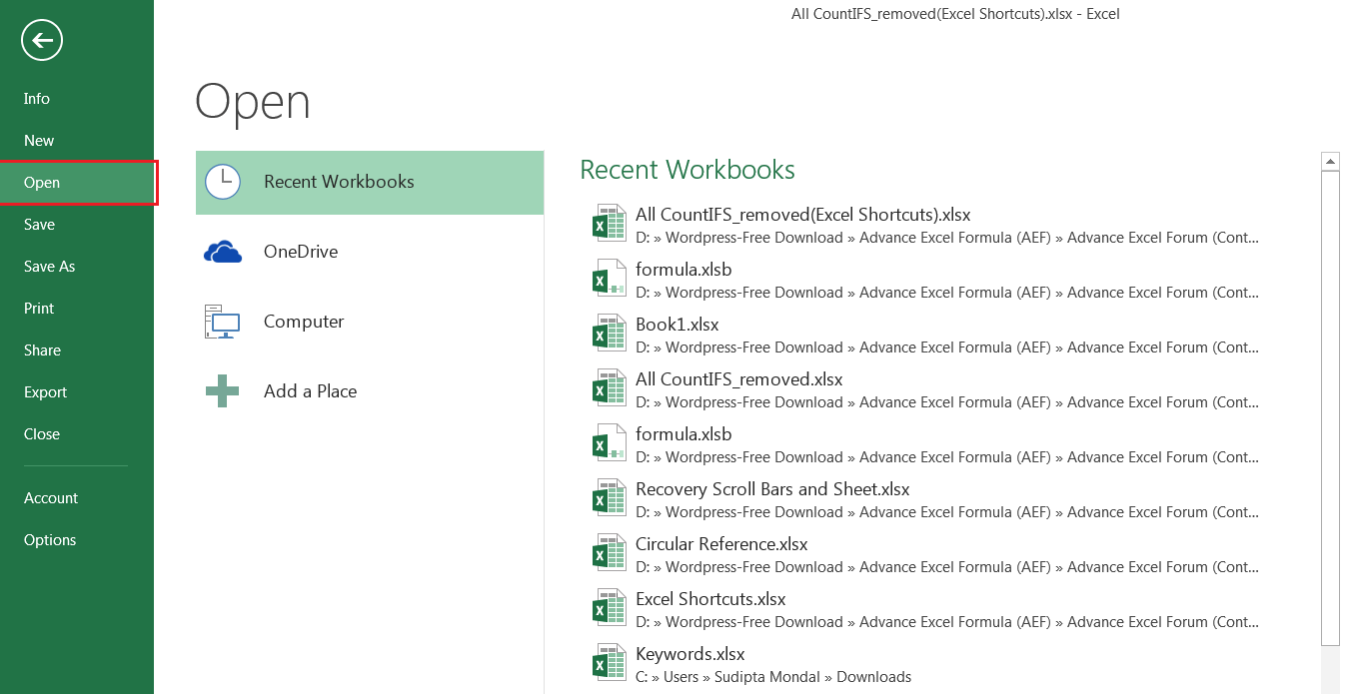1356x694 pixels.
Task: Click the scroll-up arrow of the recent list
Action: coord(1330,161)
